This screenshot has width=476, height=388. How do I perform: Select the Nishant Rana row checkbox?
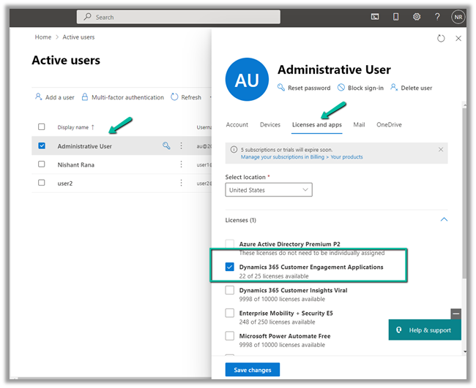click(x=42, y=164)
